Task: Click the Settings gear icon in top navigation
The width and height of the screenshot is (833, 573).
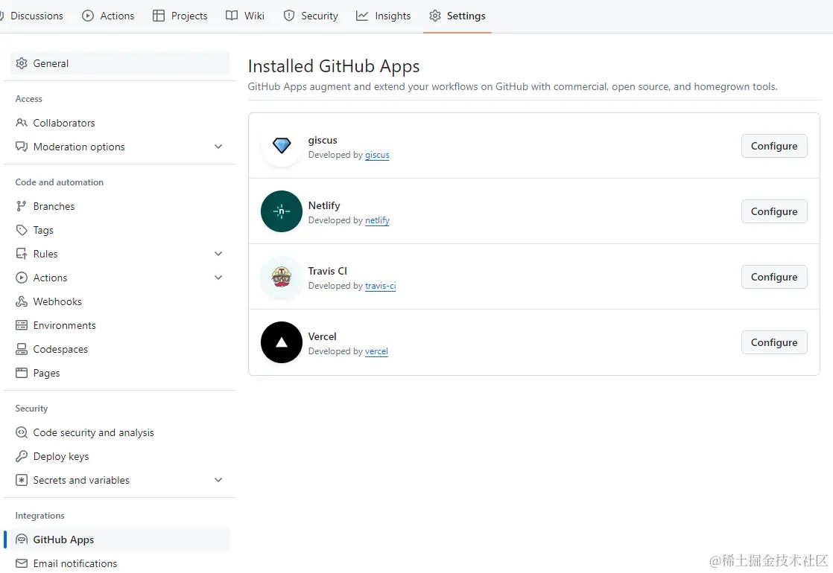Action: click(x=435, y=16)
